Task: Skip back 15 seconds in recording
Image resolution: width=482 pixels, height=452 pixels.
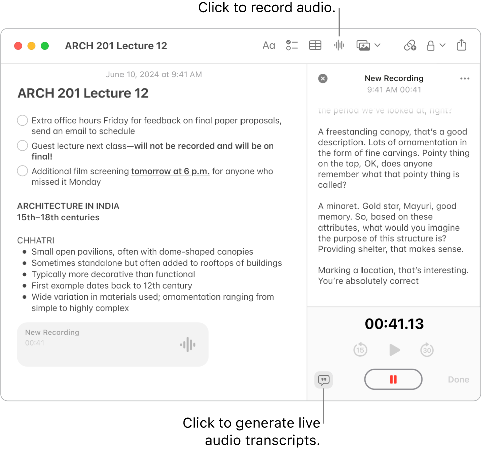Action: tap(360, 350)
